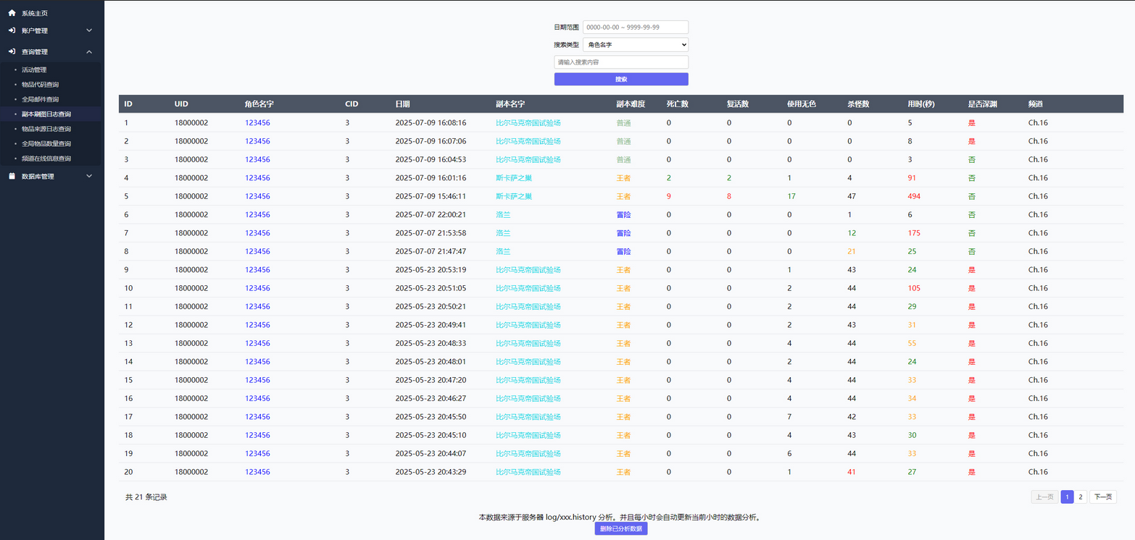Open 活动管理 in the sidebar

34,70
